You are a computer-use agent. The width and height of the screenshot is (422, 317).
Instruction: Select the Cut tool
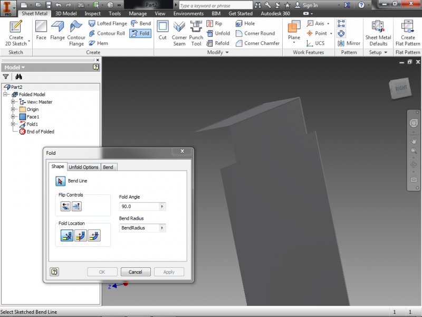point(162,30)
